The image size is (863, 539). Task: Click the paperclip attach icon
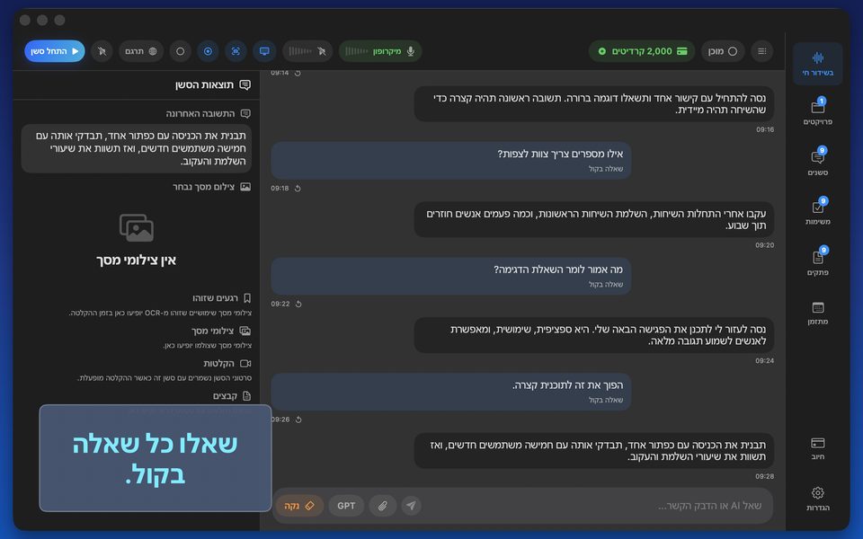(383, 506)
